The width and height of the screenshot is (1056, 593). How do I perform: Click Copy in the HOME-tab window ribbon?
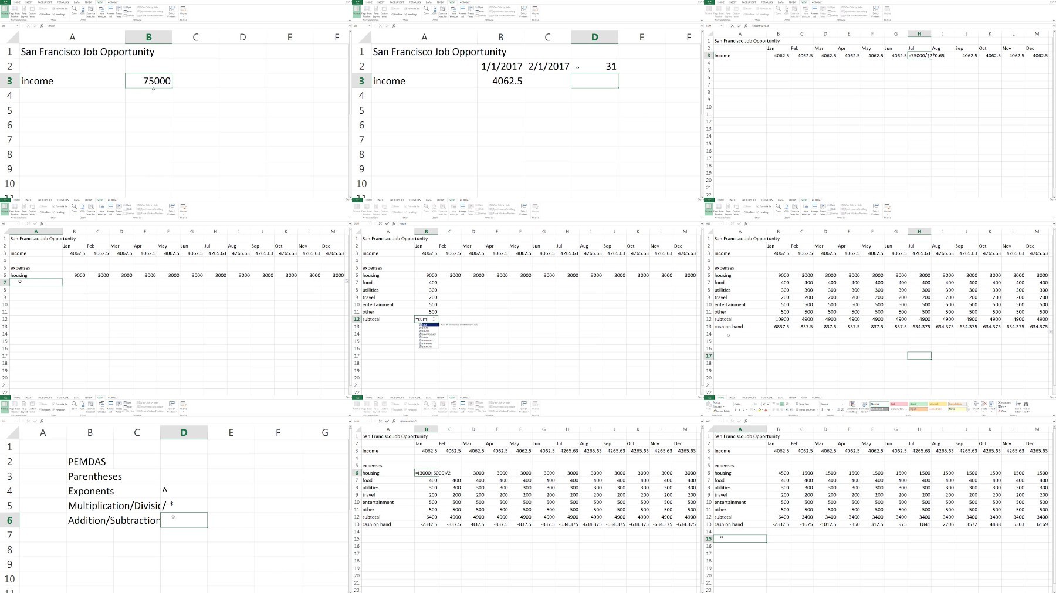click(x=719, y=406)
